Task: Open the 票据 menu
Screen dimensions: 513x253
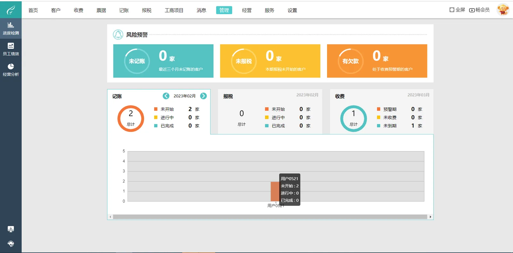Action: 101,10
